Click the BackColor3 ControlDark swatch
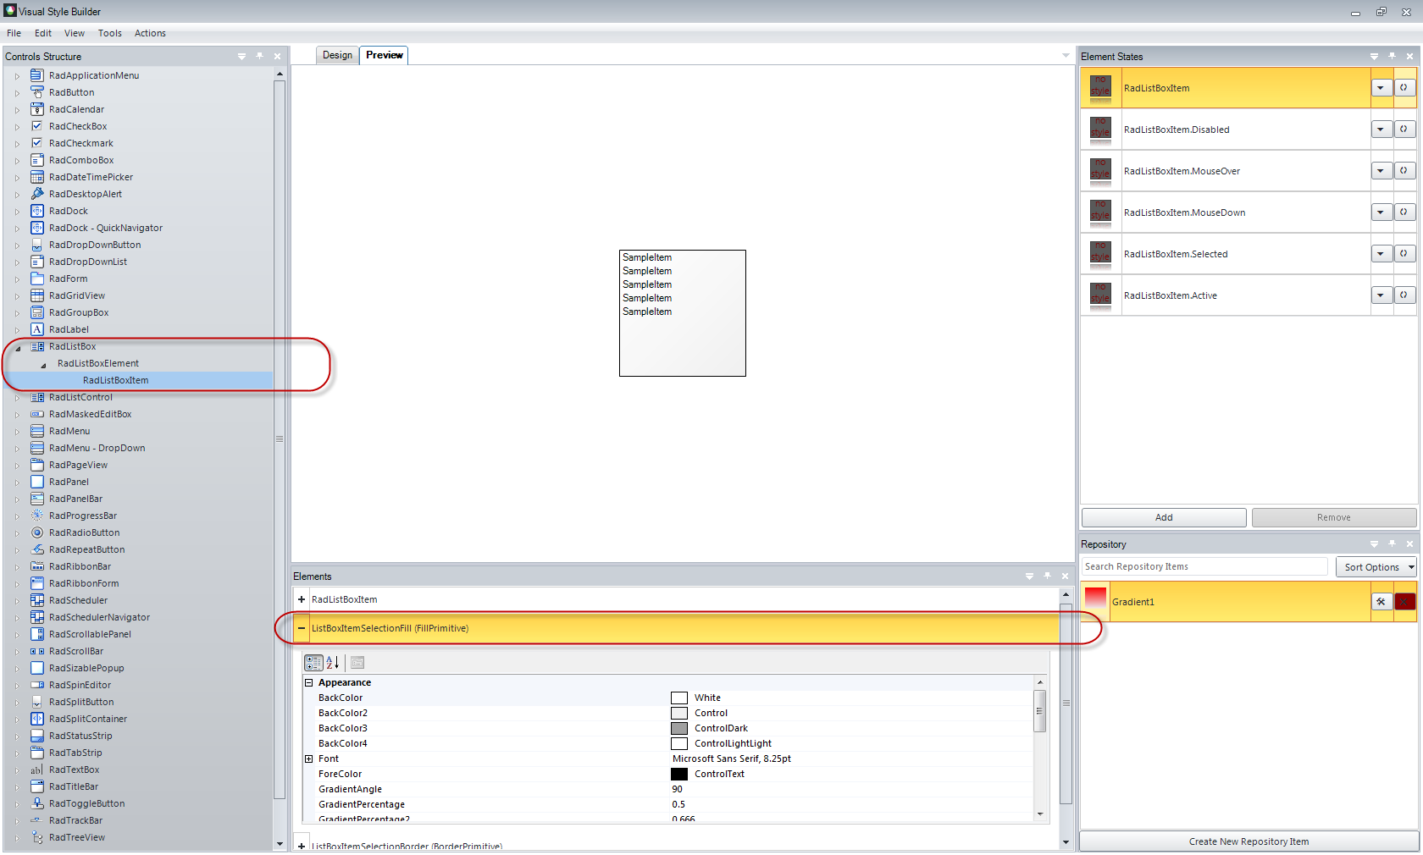Image resolution: width=1423 pixels, height=855 pixels. point(679,728)
